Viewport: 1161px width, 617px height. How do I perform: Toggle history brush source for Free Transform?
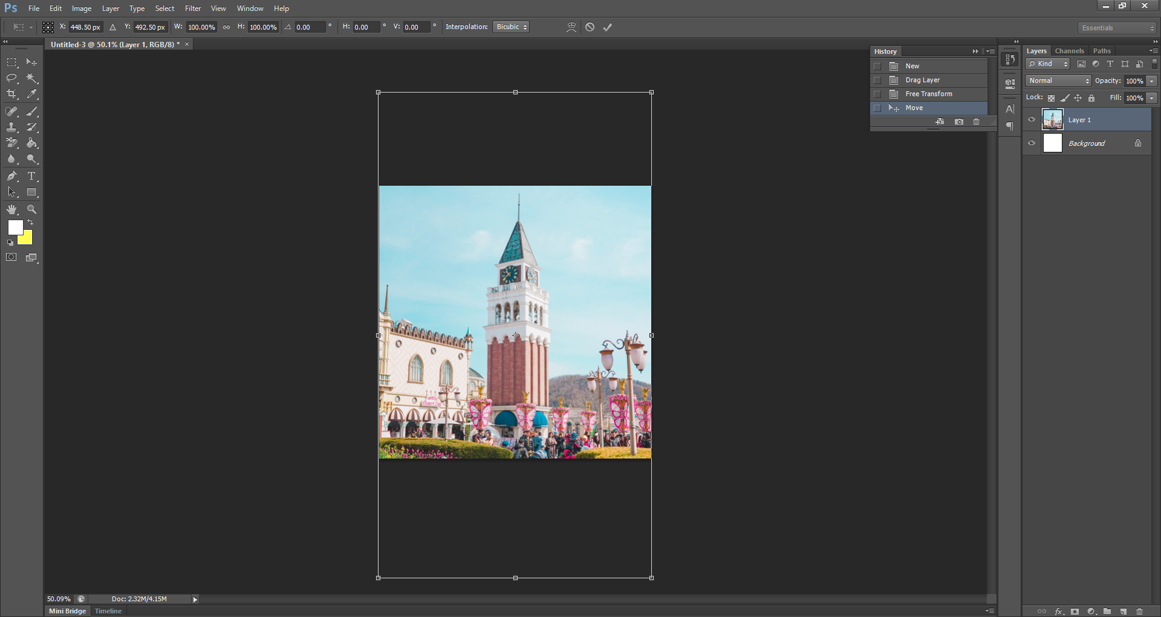[x=877, y=94]
